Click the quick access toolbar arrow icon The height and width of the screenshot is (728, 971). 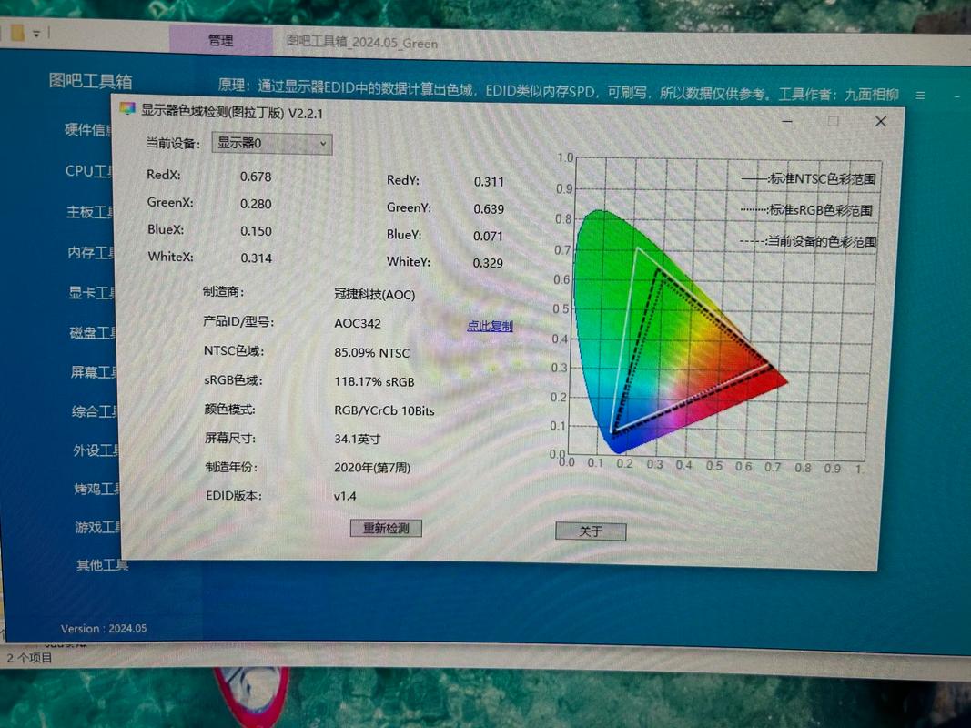[x=36, y=34]
